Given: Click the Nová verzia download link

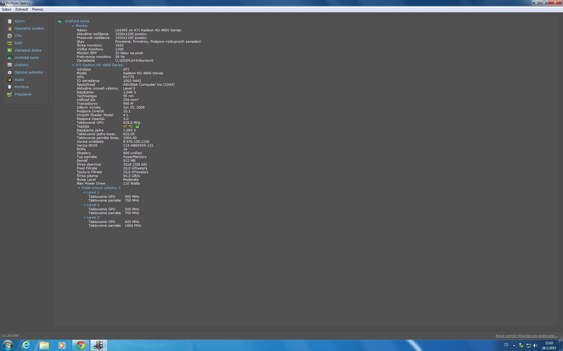Looking at the screenshot, I should click(x=527, y=336).
